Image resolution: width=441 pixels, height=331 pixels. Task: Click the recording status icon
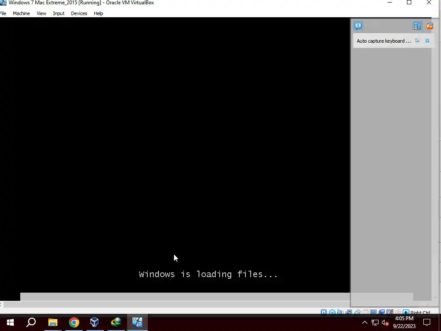coord(382,312)
